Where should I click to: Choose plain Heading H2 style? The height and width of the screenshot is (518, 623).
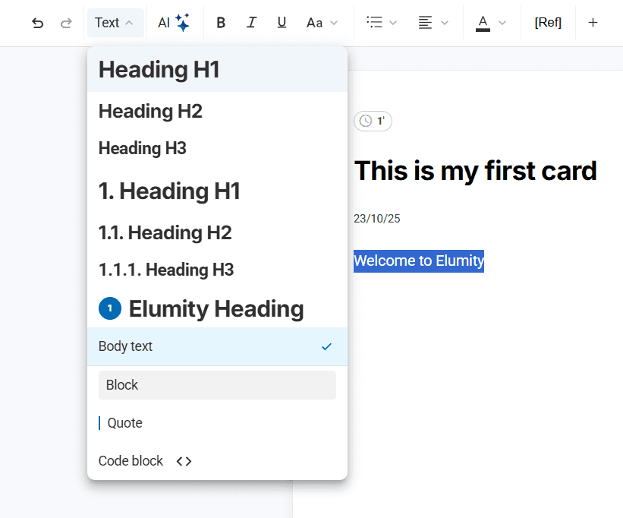[150, 112]
